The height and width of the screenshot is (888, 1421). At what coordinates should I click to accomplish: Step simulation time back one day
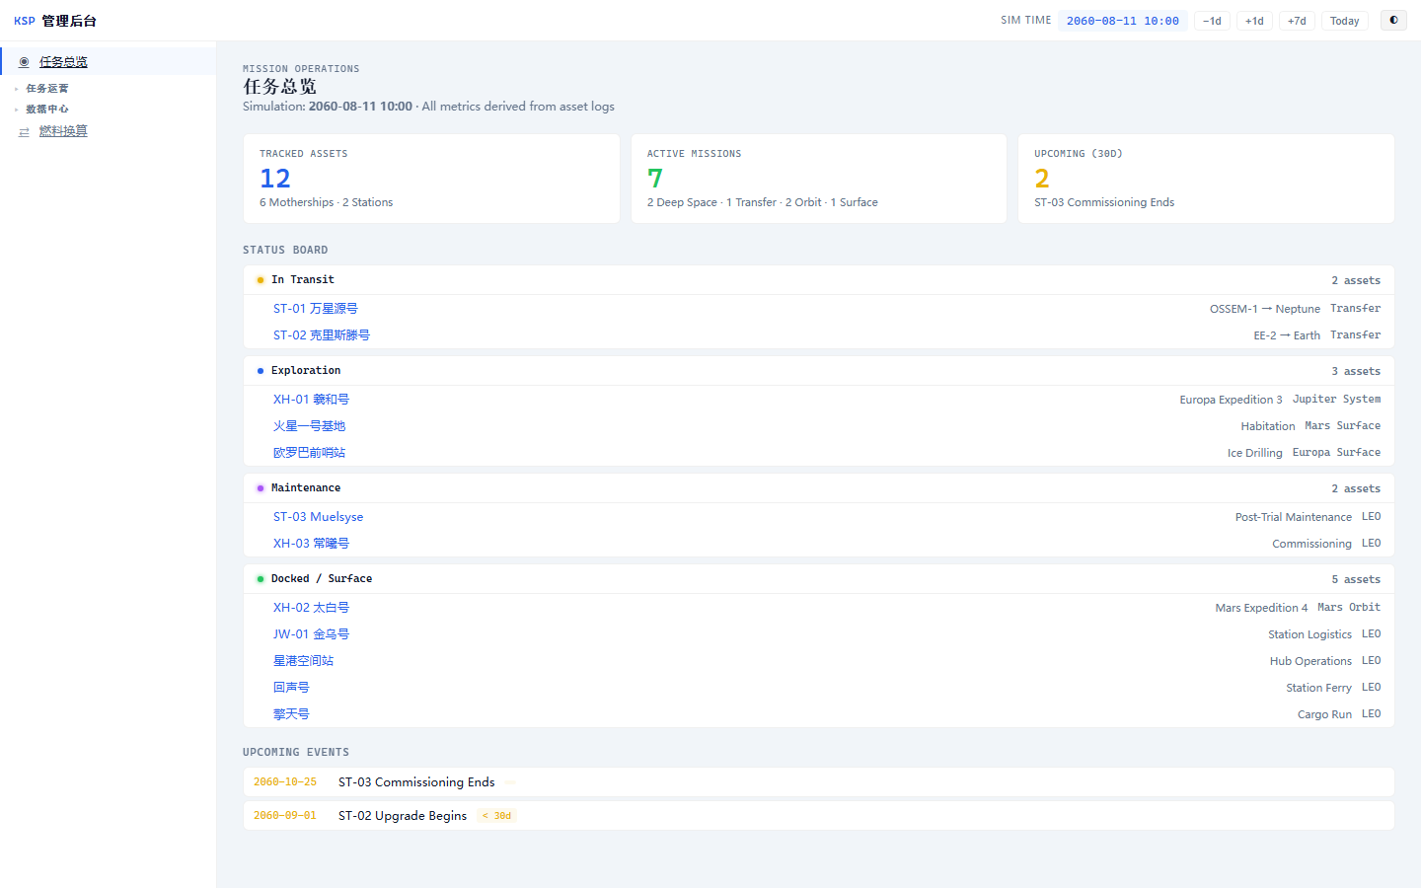[1212, 21]
